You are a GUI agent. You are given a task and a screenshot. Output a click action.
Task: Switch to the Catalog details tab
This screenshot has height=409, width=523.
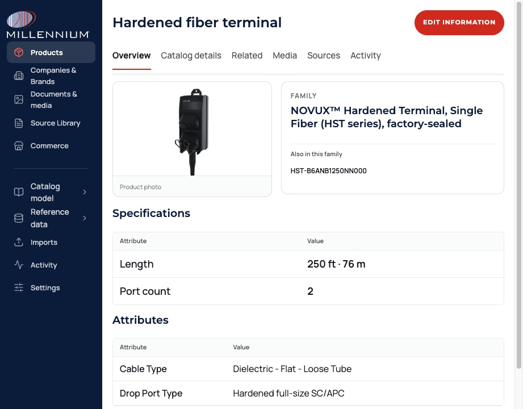191,55
